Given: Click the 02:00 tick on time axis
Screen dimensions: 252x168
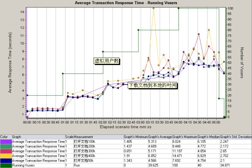Looking at the screenshot, I should [102, 122].
